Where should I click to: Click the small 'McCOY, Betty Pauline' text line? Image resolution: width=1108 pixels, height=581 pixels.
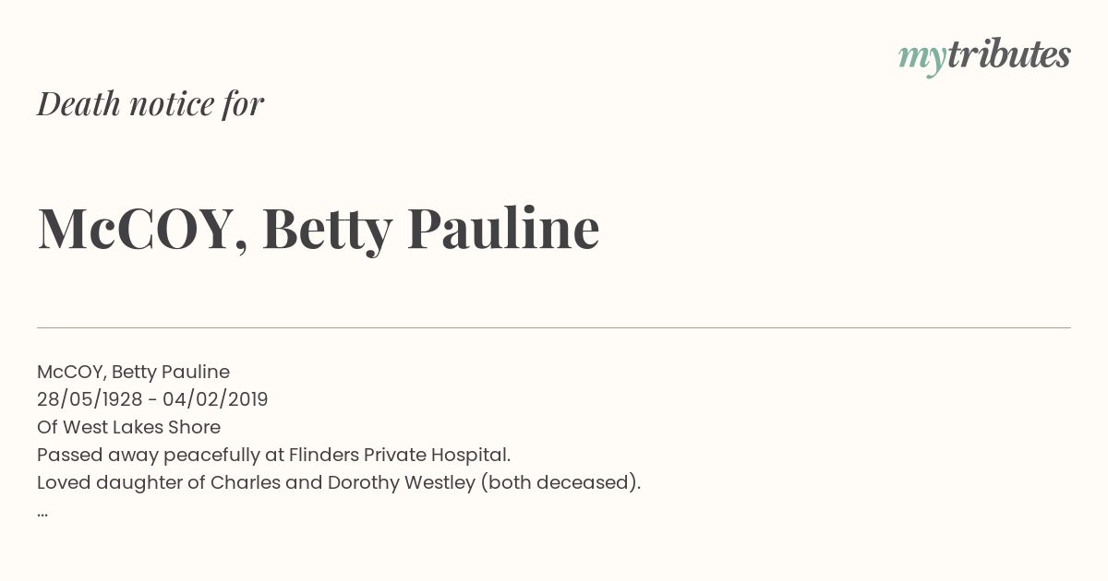[x=133, y=372]
